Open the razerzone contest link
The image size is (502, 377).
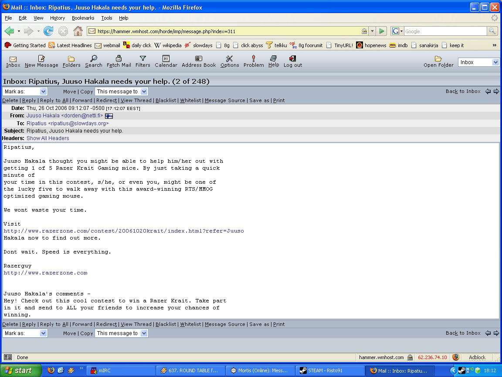[124, 231]
